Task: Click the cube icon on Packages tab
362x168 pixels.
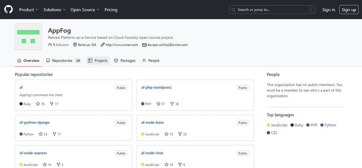Action: (116, 61)
